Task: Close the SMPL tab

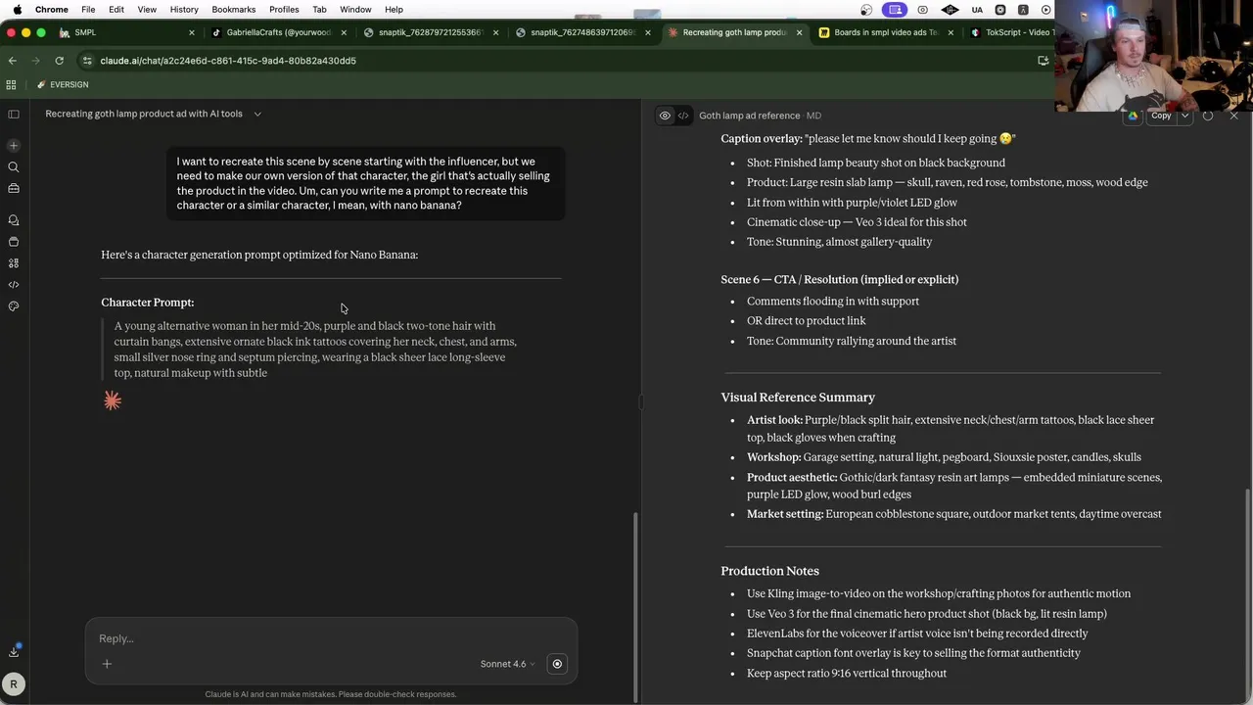Action: [192, 32]
